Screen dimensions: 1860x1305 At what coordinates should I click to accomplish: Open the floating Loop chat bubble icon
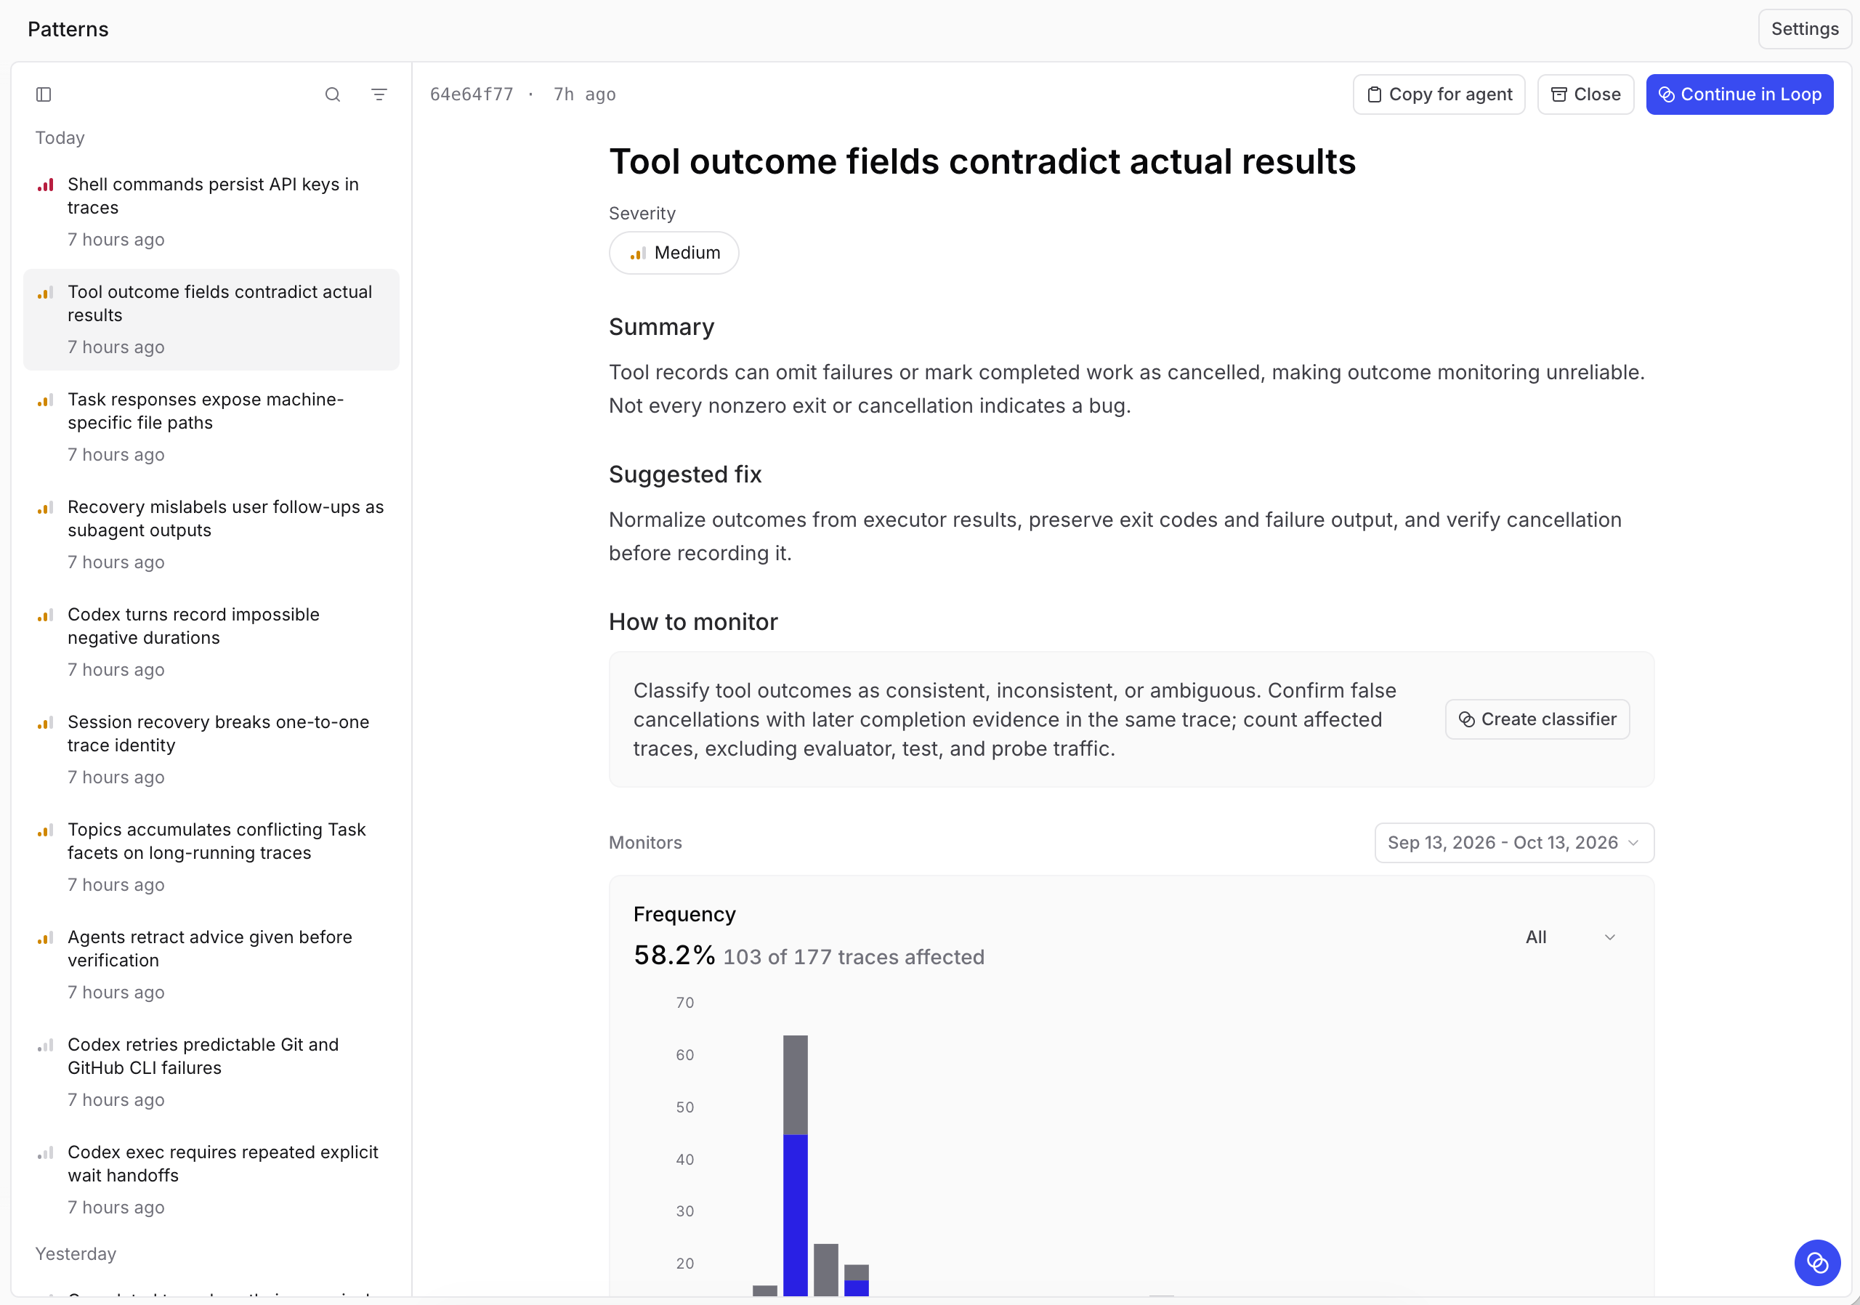1817,1262
